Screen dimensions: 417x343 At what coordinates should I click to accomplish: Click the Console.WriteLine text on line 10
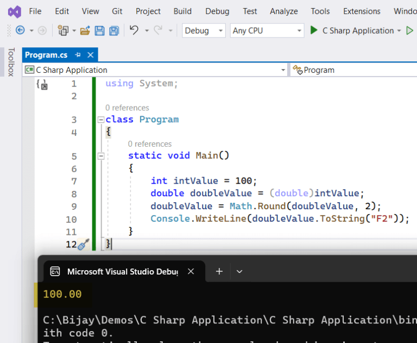[x=198, y=219]
